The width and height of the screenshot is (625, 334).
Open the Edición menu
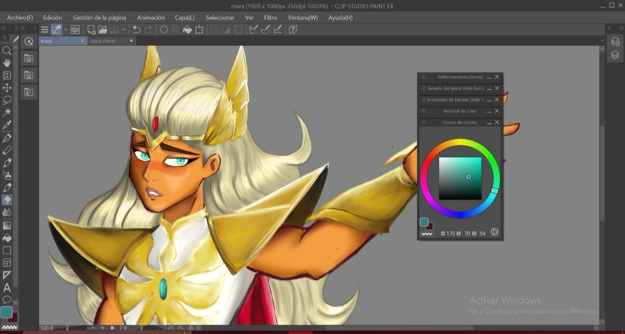[53, 17]
